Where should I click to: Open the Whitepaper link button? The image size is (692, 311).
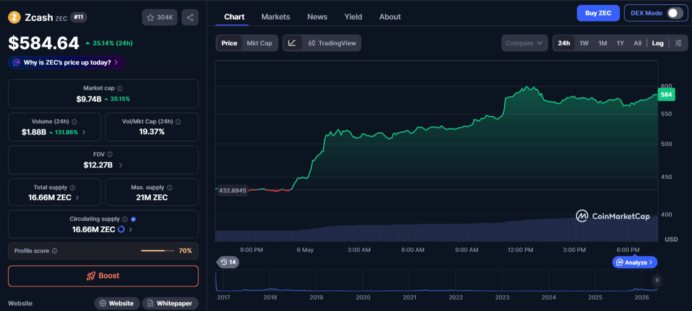click(170, 303)
